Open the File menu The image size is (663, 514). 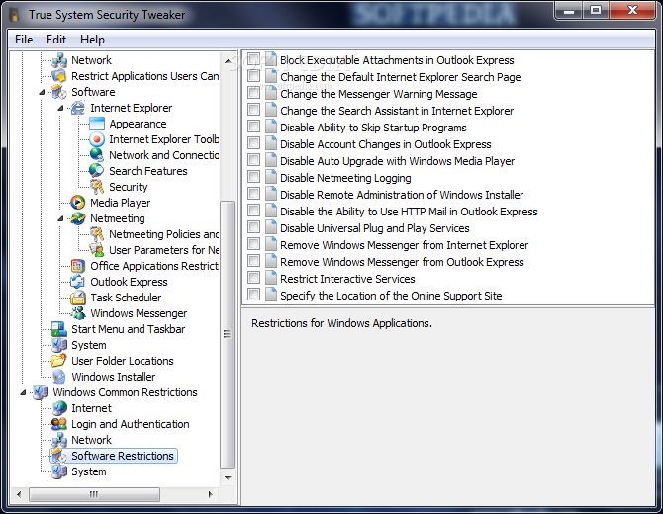(x=24, y=40)
